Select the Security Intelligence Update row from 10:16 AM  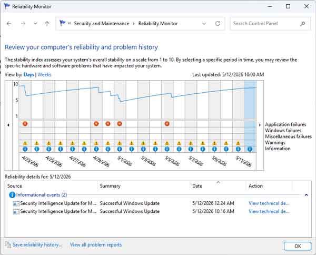[x=158, y=211]
